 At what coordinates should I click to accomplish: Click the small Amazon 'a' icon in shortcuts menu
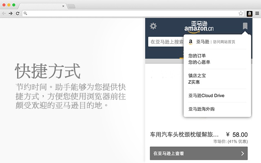(190, 42)
